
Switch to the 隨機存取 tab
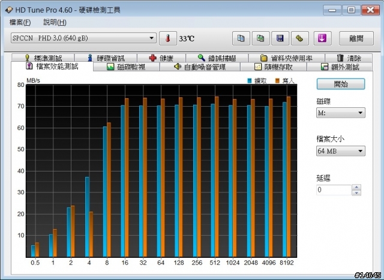(274, 67)
